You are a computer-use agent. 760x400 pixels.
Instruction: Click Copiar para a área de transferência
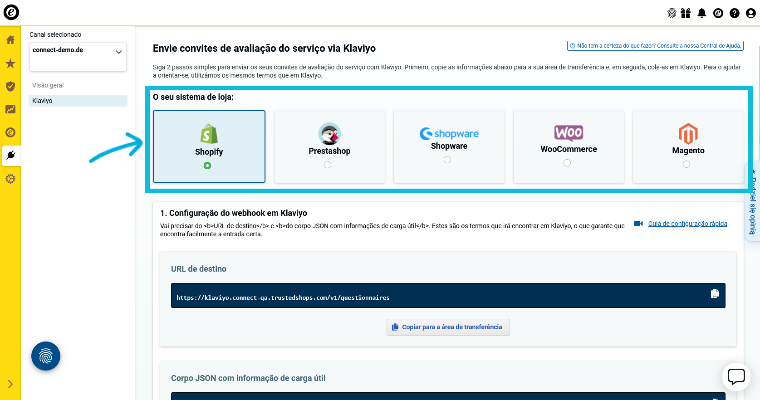coord(448,327)
